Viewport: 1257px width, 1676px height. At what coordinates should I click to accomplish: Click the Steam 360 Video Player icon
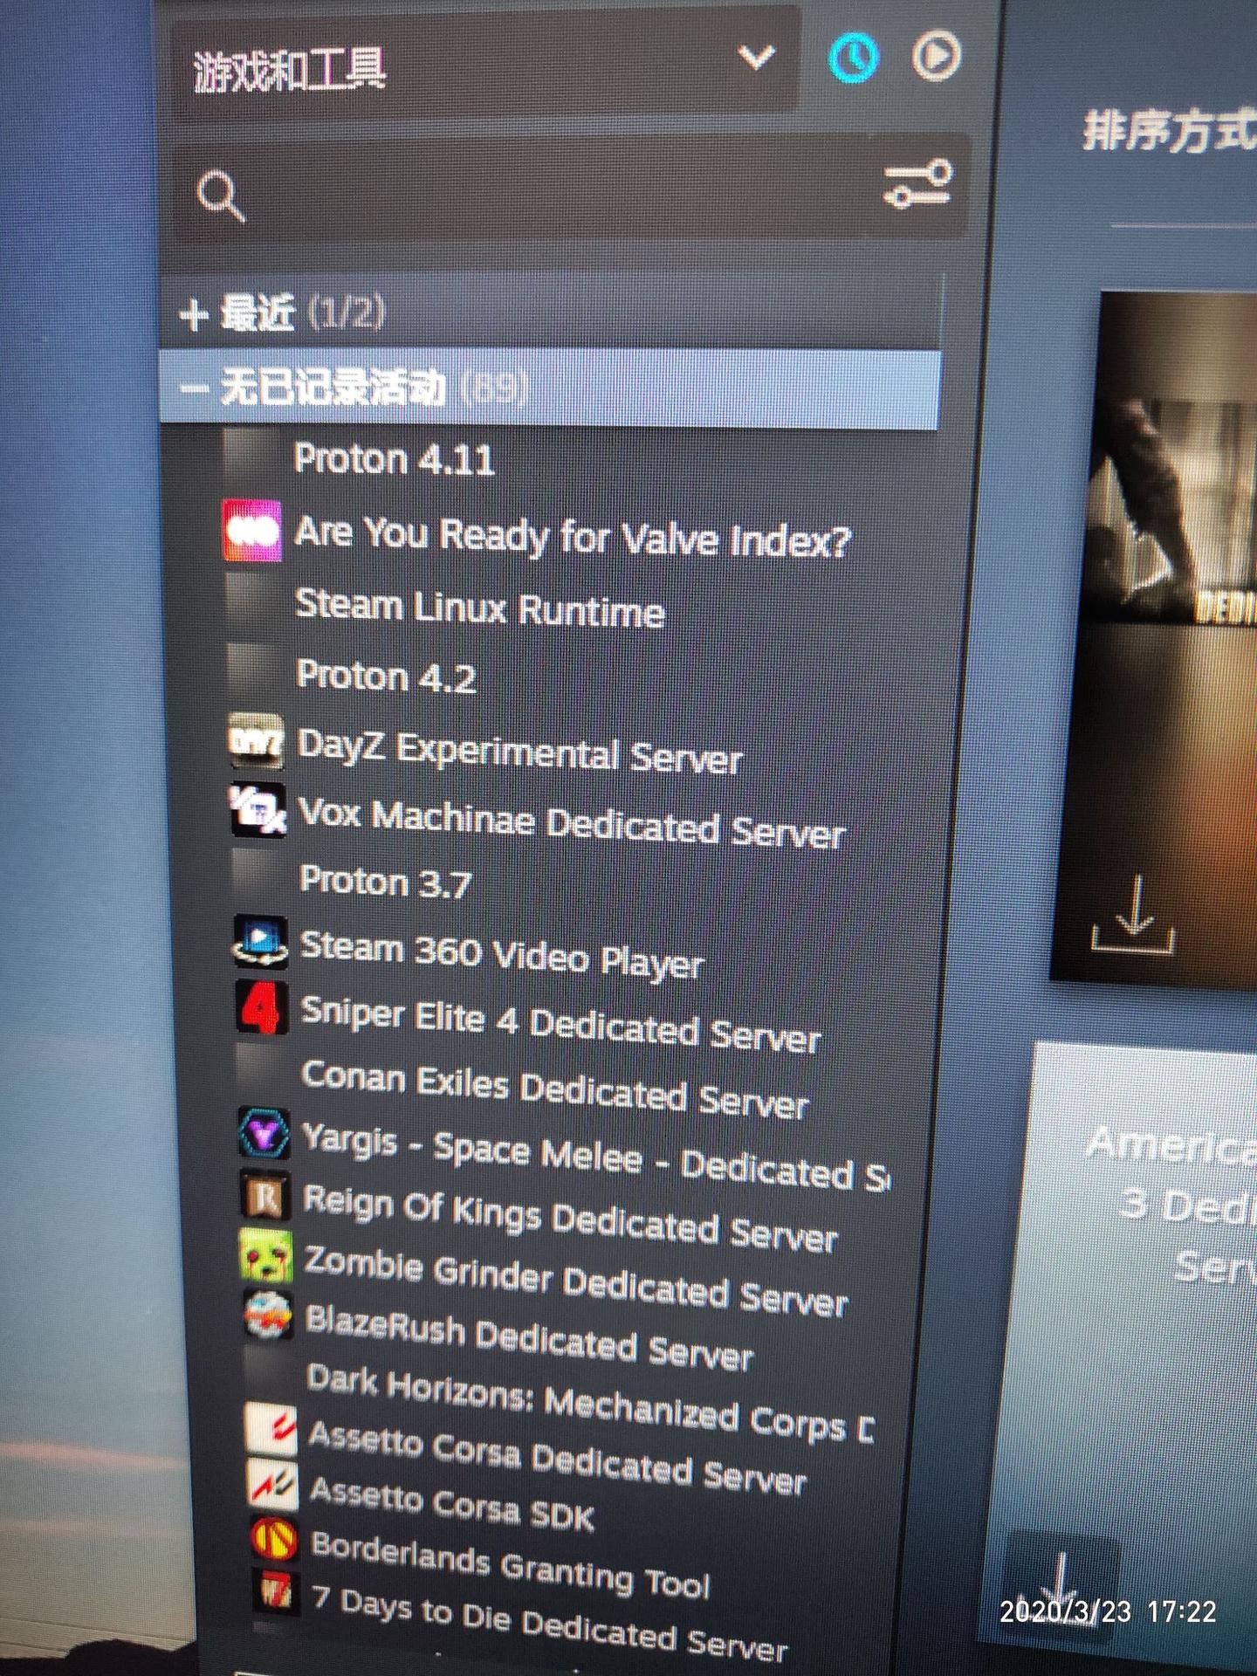[260, 942]
